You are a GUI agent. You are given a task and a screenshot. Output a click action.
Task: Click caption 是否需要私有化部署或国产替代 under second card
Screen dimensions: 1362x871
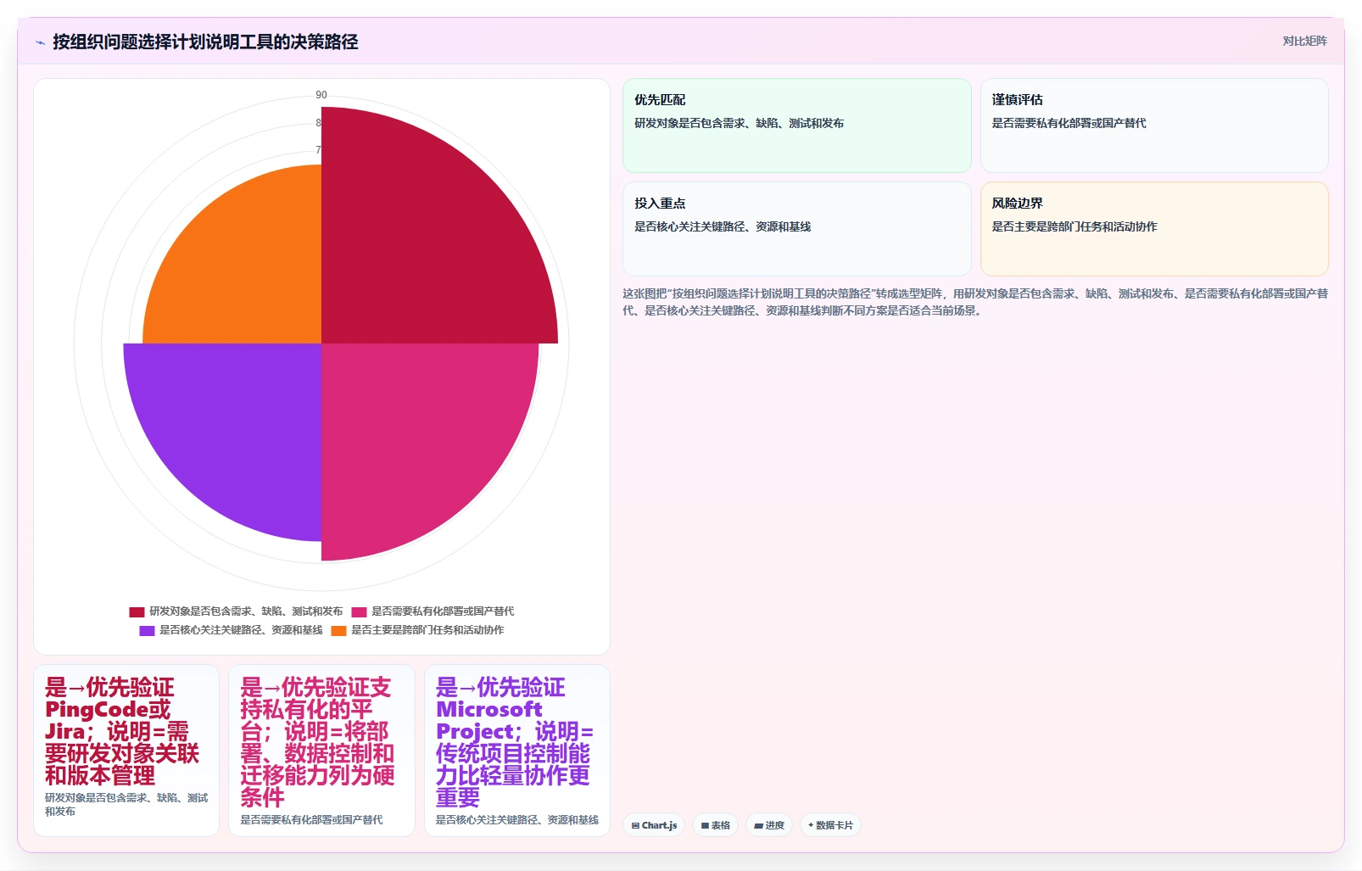point(311,820)
